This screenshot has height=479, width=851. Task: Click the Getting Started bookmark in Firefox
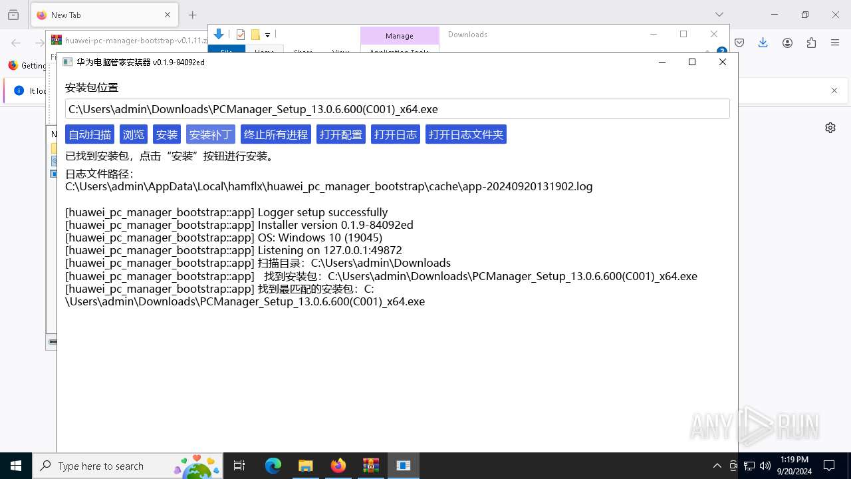pyautogui.click(x=27, y=65)
